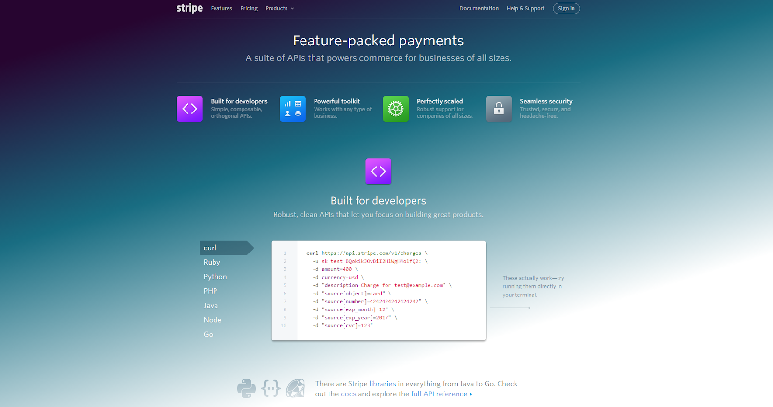Click the 'These actually work' side note
Image resolution: width=773 pixels, height=407 pixels.
[x=533, y=286]
